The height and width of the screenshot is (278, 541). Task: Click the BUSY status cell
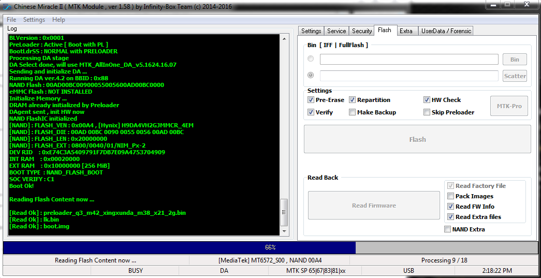[136, 271]
